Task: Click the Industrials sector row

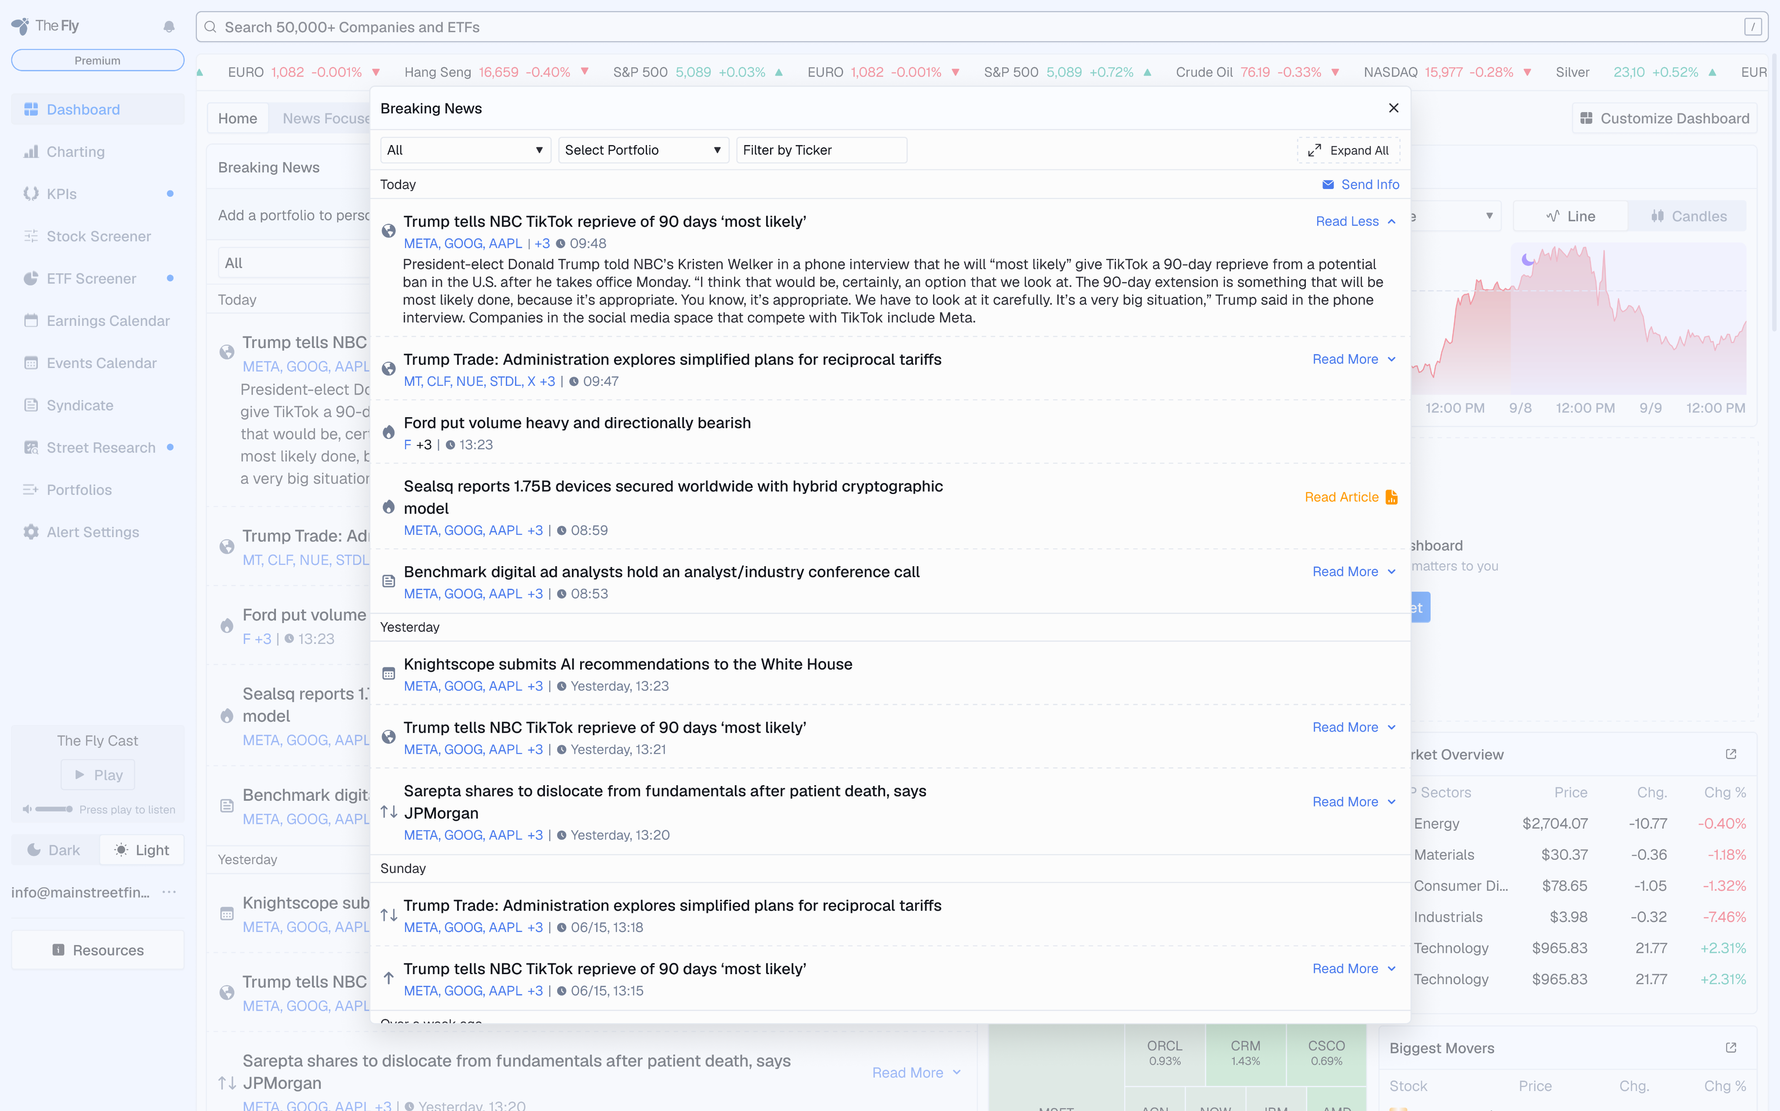Action: point(1579,917)
